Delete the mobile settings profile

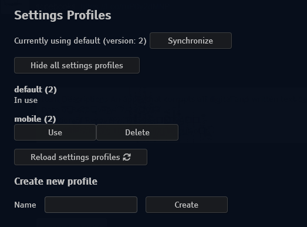[137, 132]
